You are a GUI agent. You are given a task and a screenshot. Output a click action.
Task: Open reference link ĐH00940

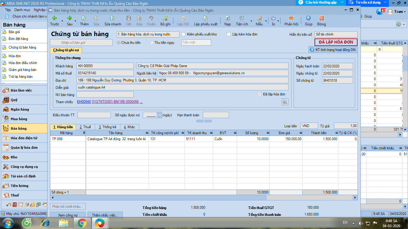click(x=84, y=102)
